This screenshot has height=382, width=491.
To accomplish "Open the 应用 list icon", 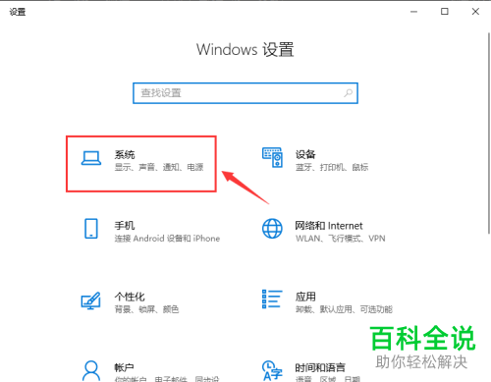I will pyautogui.click(x=272, y=299).
